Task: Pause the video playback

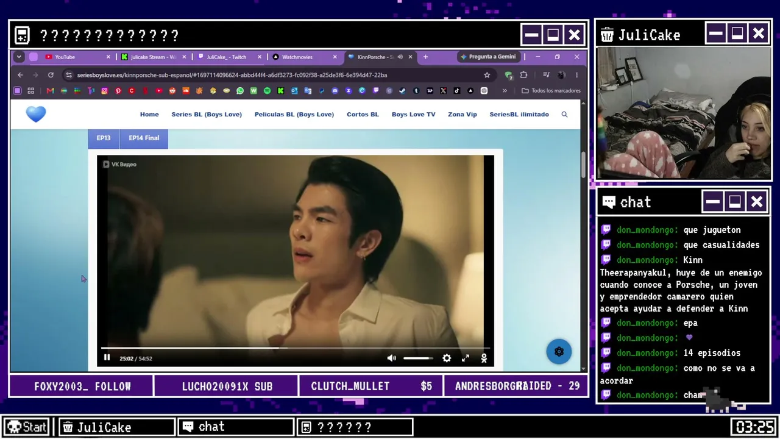Action: 107,358
